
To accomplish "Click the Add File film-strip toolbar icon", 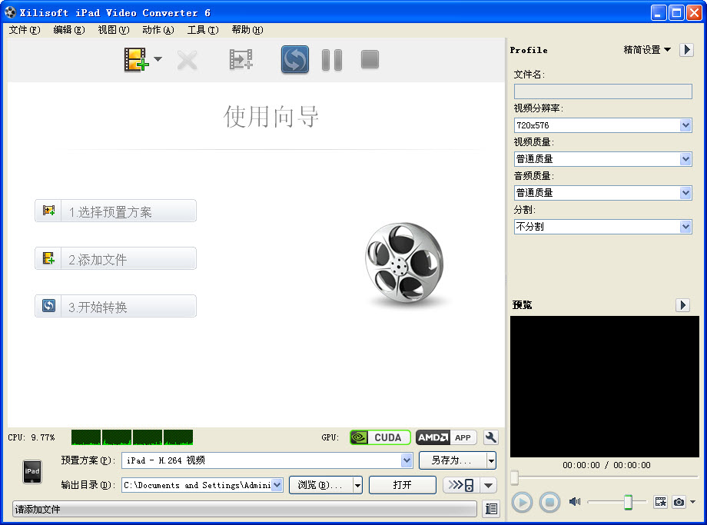I will click(136, 59).
